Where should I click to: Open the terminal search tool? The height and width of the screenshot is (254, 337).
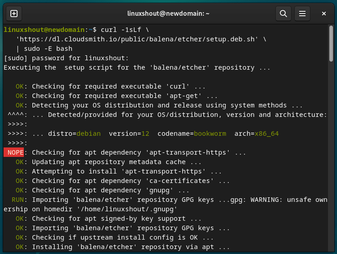click(283, 14)
